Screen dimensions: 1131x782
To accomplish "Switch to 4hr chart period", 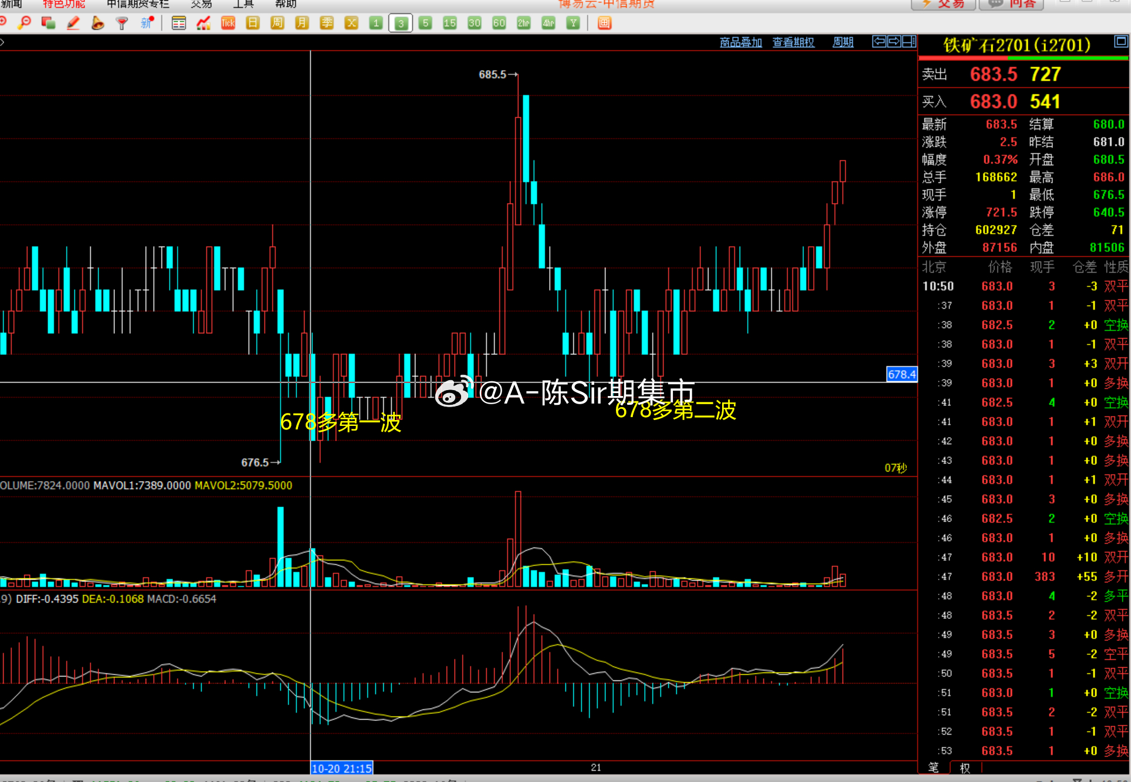I will (x=548, y=23).
